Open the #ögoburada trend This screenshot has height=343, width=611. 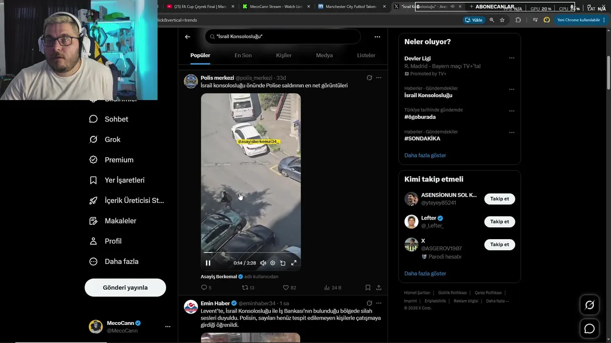click(x=420, y=117)
